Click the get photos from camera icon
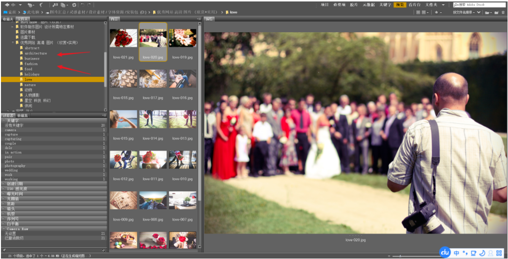The height and width of the screenshot is (259, 508). click(x=55, y=5)
